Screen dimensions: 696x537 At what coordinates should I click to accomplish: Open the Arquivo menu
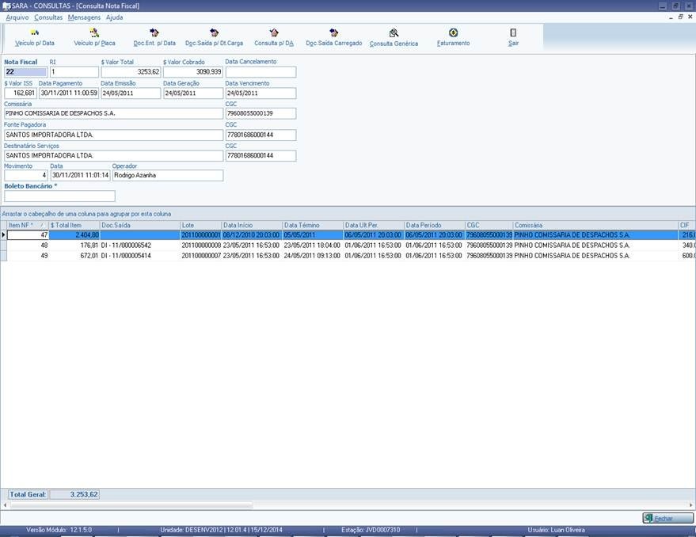pos(17,17)
